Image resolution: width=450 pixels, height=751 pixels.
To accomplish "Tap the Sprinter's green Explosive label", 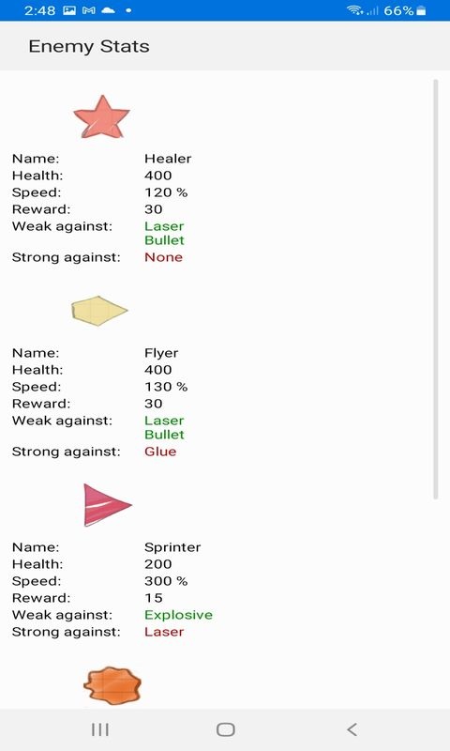I will (178, 615).
